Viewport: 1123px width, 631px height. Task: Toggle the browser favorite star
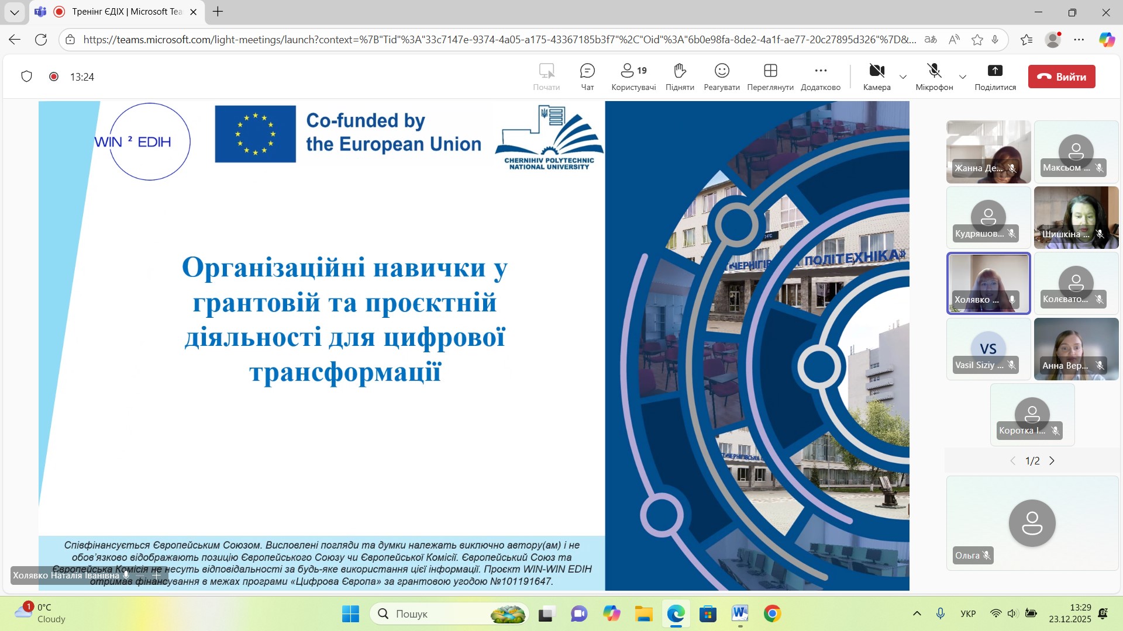coord(977,40)
